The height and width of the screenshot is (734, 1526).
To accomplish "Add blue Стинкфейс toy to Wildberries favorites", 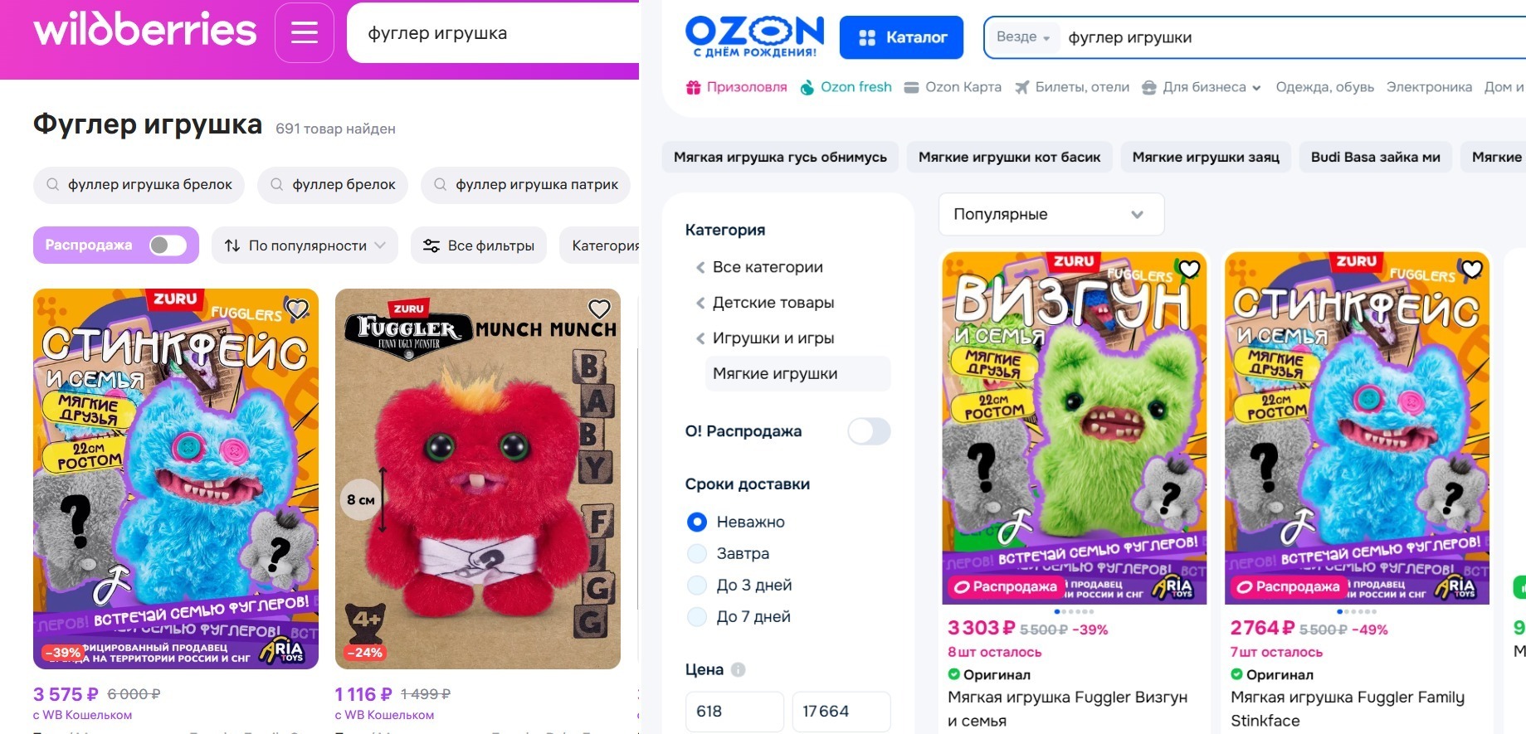I will 297,309.
